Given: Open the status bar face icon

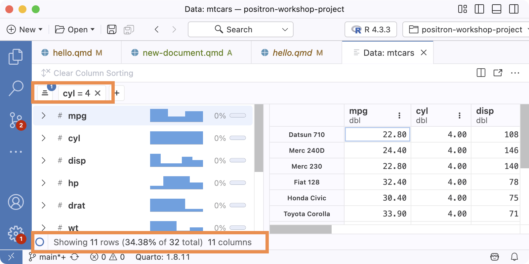Looking at the screenshot, I should [495, 257].
